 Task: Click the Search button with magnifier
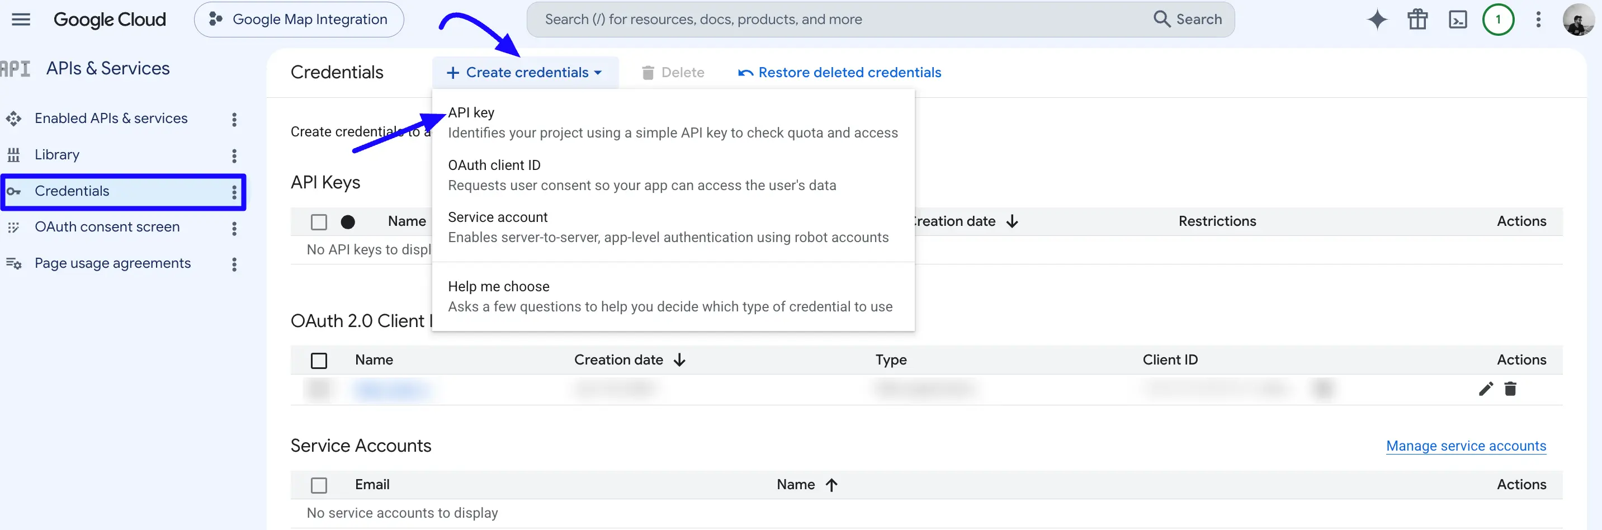[1188, 19]
